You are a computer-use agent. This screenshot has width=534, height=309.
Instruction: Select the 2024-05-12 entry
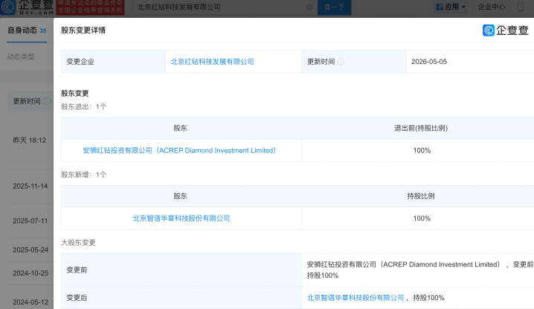(x=30, y=302)
